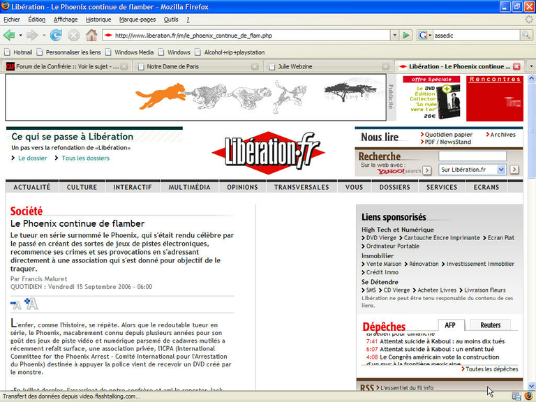Open the CULTURE navigation section
Screen dimensions: 536x402
coord(82,187)
